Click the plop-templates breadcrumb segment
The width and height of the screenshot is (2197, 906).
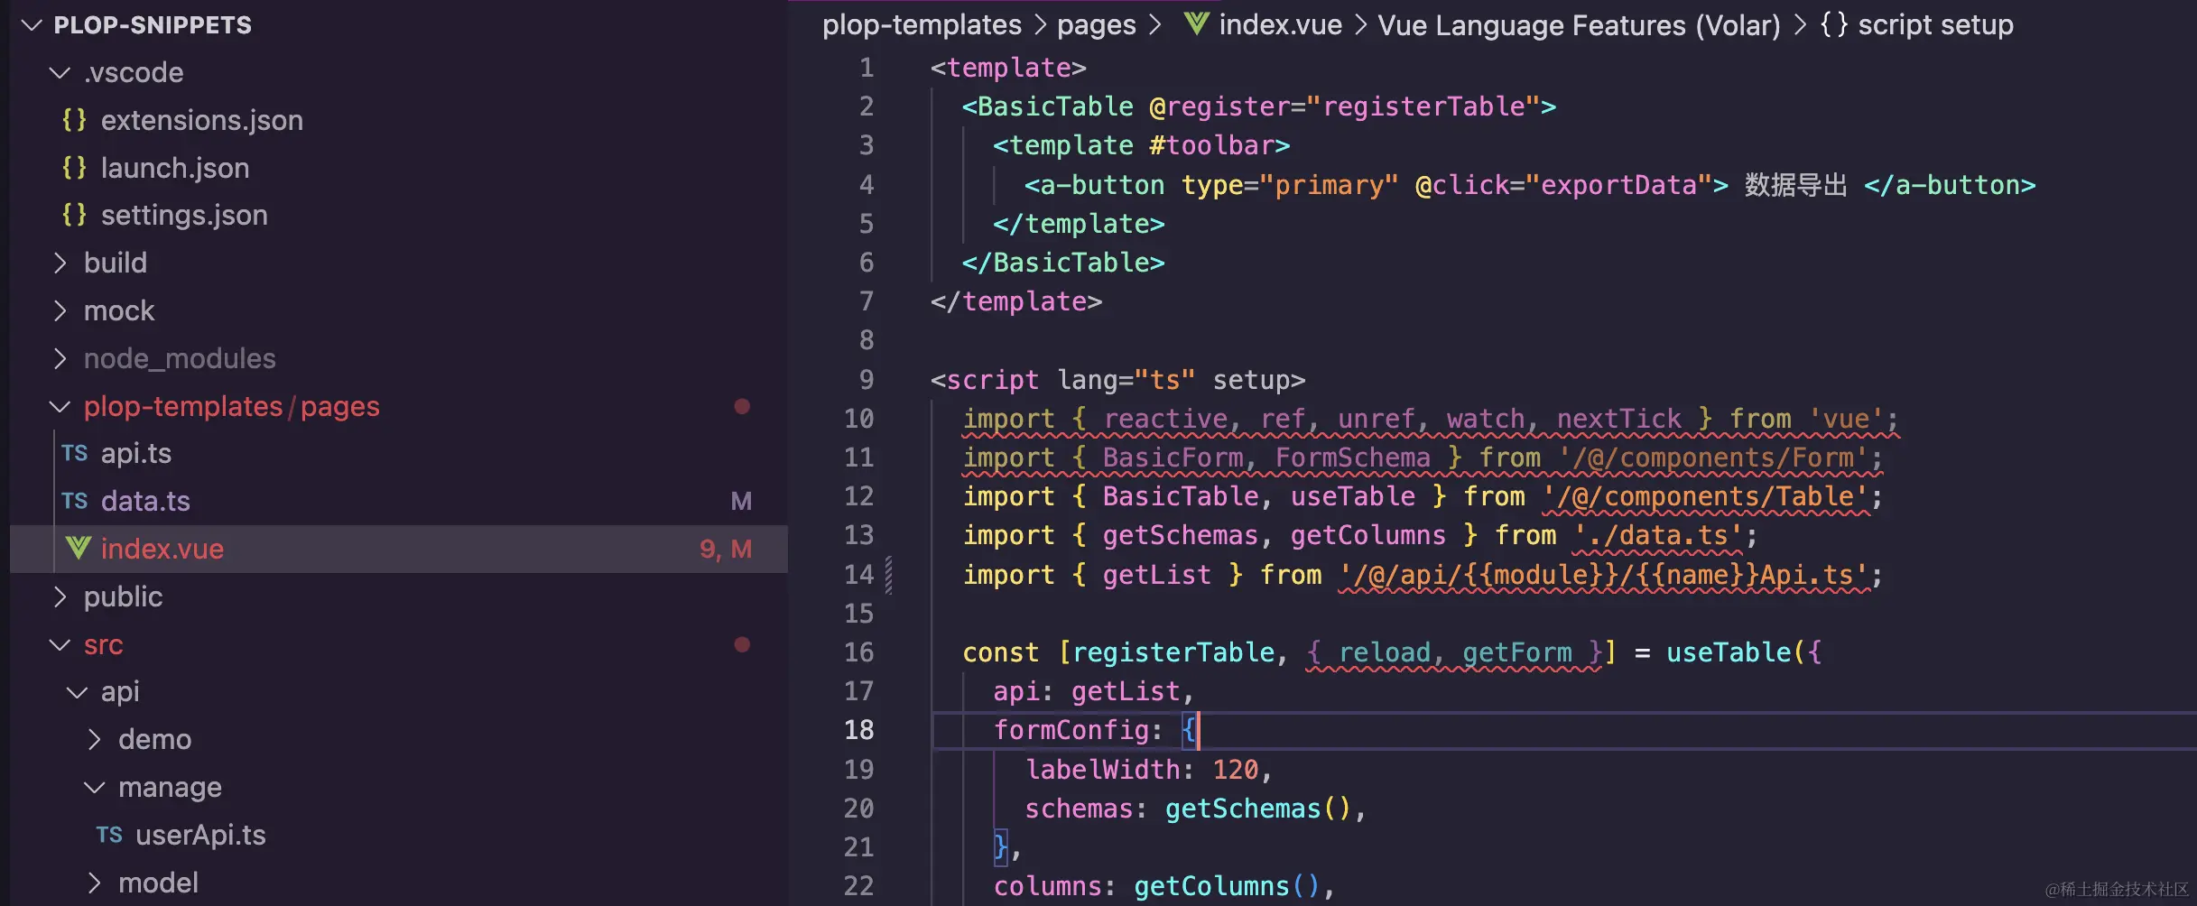[922, 24]
